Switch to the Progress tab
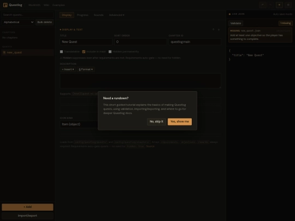This screenshot has height=221, width=295. [x=82, y=15]
